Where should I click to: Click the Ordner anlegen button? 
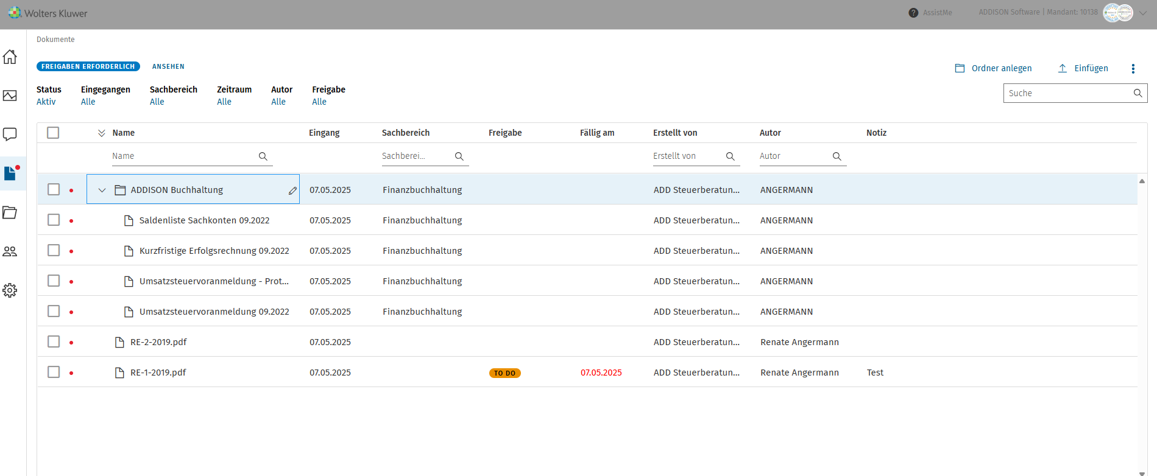coord(993,68)
